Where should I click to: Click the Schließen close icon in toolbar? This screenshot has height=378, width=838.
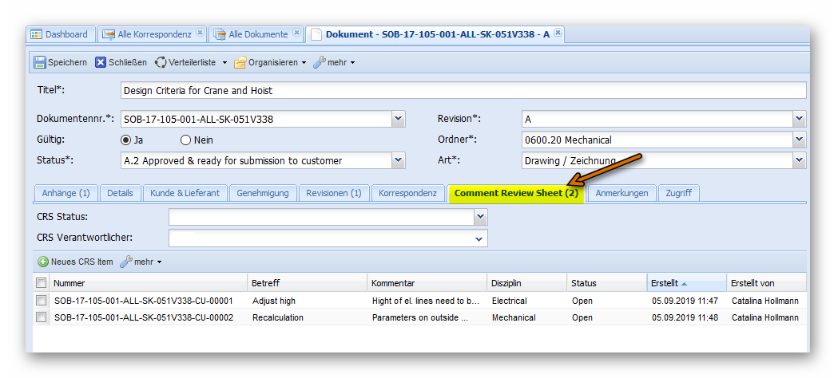coord(101,62)
